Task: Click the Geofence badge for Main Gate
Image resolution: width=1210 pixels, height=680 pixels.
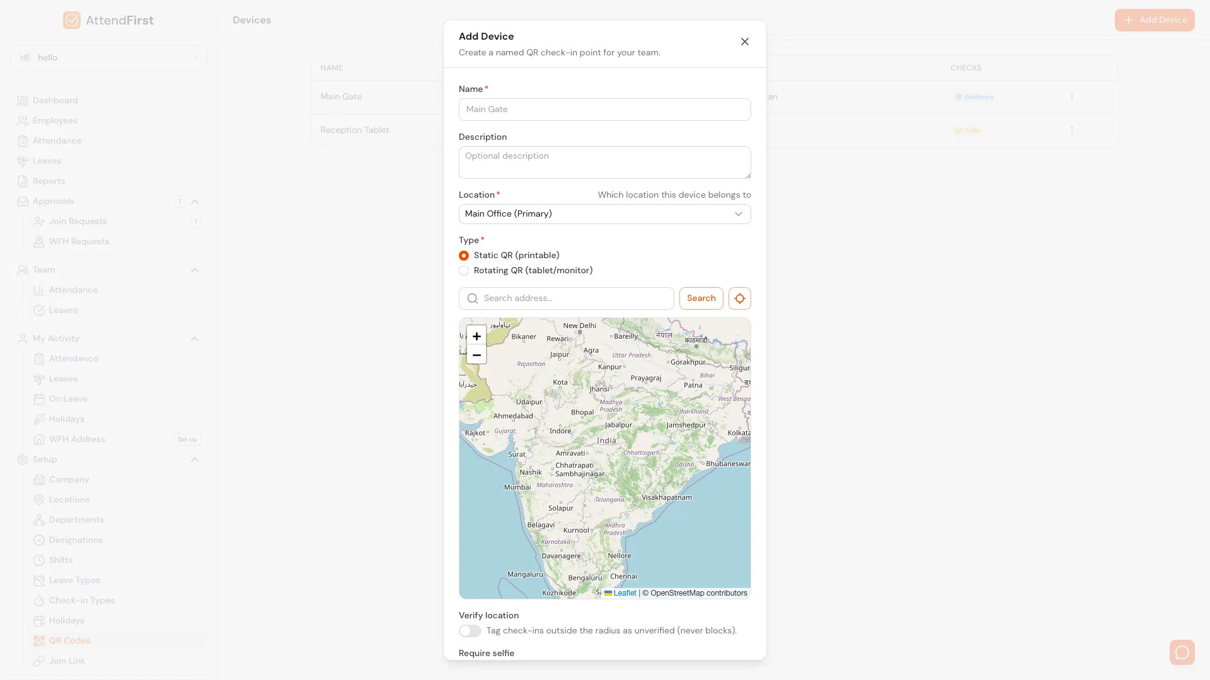Action: (974, 97)
